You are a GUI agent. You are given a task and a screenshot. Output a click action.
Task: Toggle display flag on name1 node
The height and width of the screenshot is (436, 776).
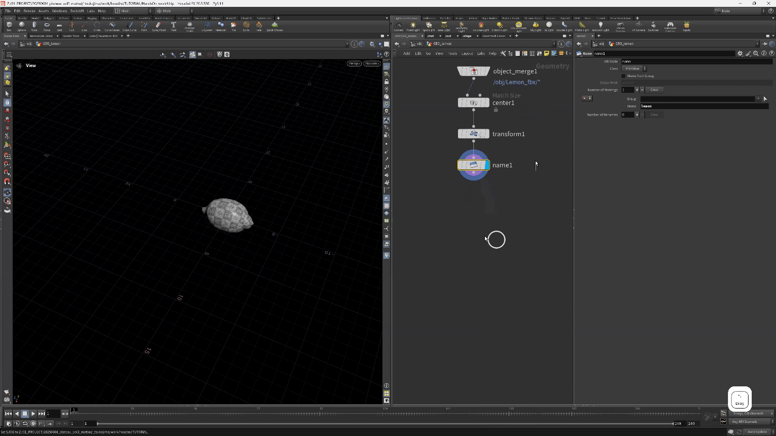coord(486,165)
